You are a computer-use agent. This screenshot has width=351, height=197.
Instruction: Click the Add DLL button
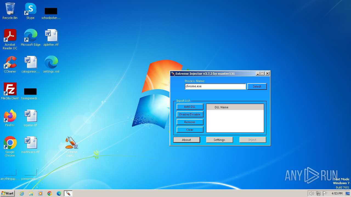(190, 107)
